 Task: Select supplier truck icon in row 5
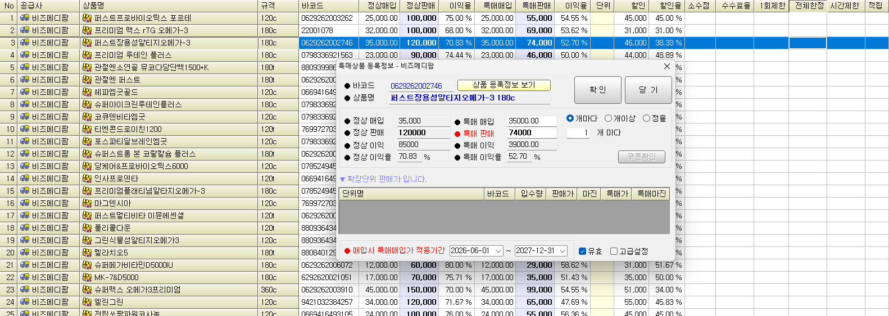tap(25, 67)
